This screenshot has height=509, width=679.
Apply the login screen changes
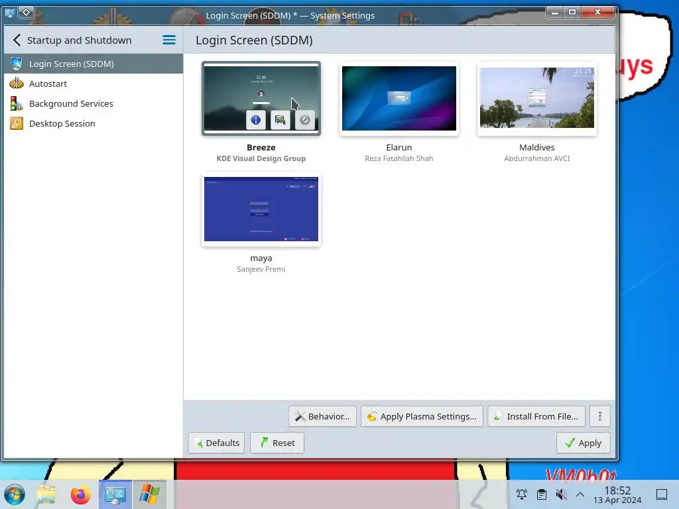point(584,443)
